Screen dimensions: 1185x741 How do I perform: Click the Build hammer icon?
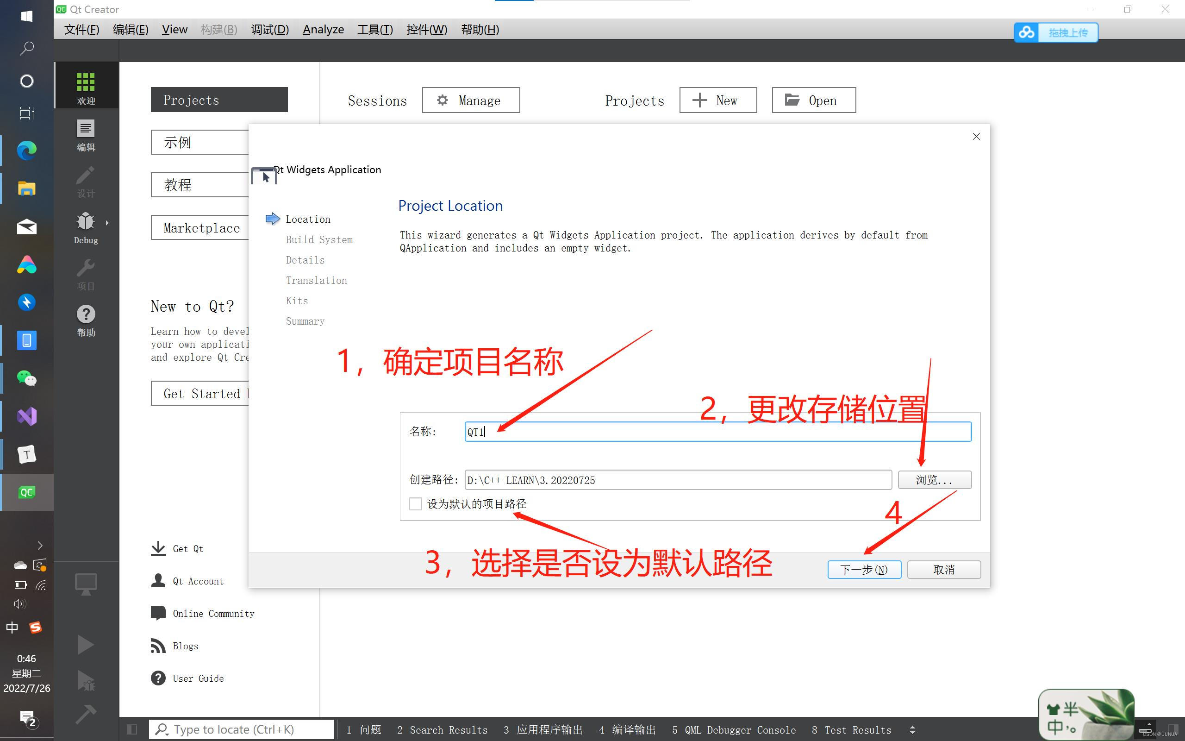86,714
